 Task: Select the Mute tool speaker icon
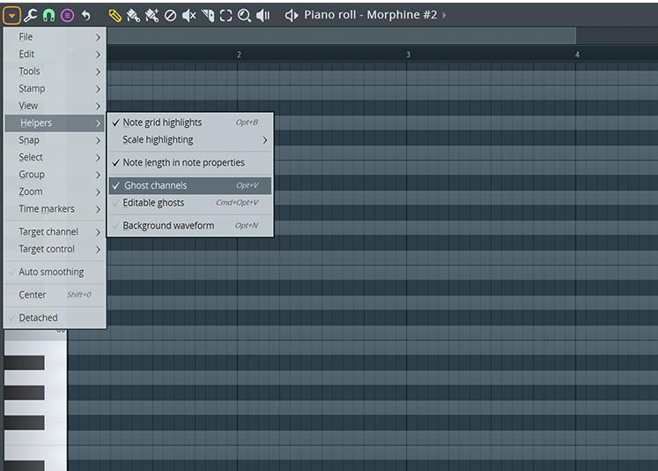189,15
